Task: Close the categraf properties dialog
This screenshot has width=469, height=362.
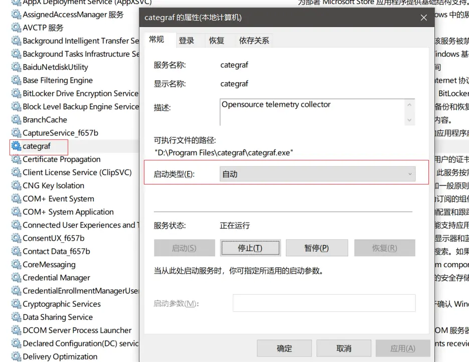Action: [x=424, y=18]
